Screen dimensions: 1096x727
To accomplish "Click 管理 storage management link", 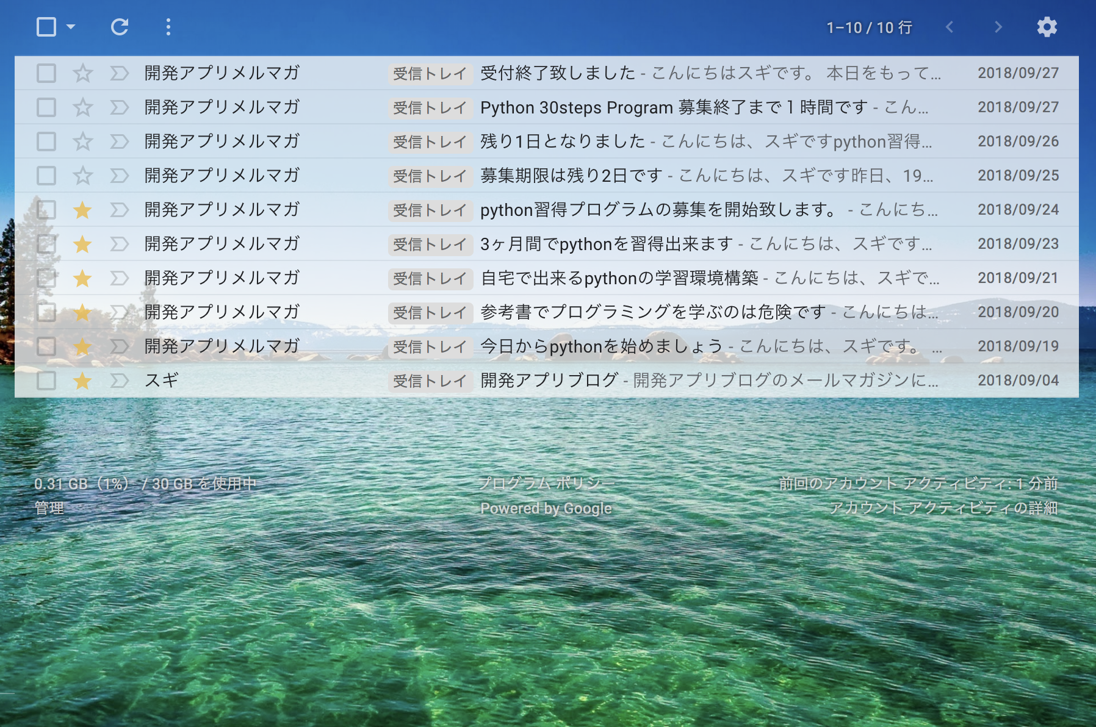I will coord(49,508).
